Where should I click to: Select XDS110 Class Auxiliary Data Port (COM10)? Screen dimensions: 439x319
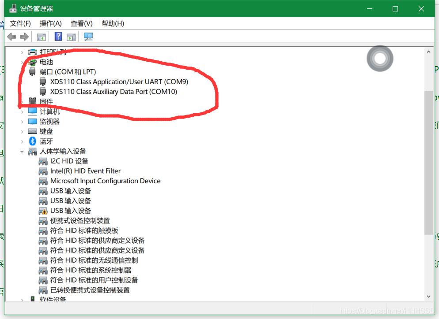point(114,92)
